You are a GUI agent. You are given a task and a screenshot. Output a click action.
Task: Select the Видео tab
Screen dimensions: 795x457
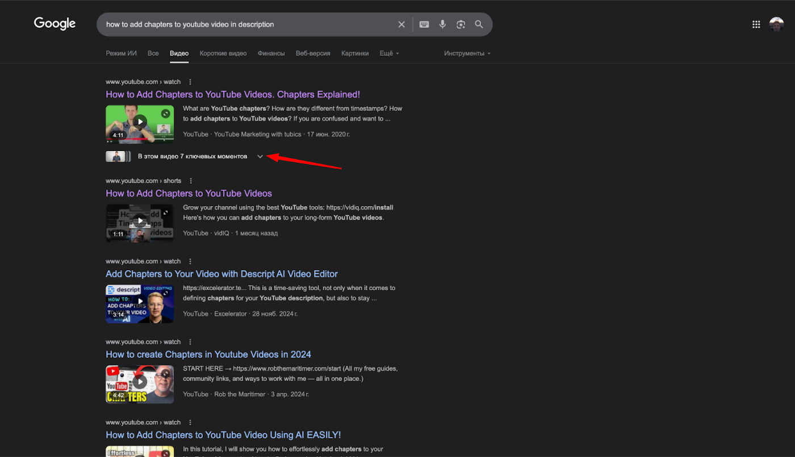[179, 53]
